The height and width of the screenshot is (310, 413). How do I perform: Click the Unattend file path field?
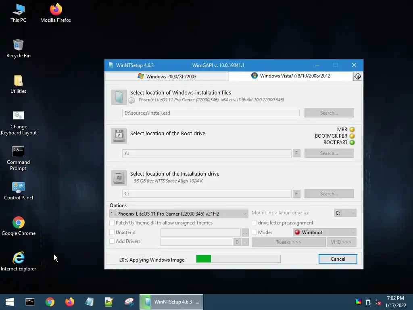coord(200,232)
